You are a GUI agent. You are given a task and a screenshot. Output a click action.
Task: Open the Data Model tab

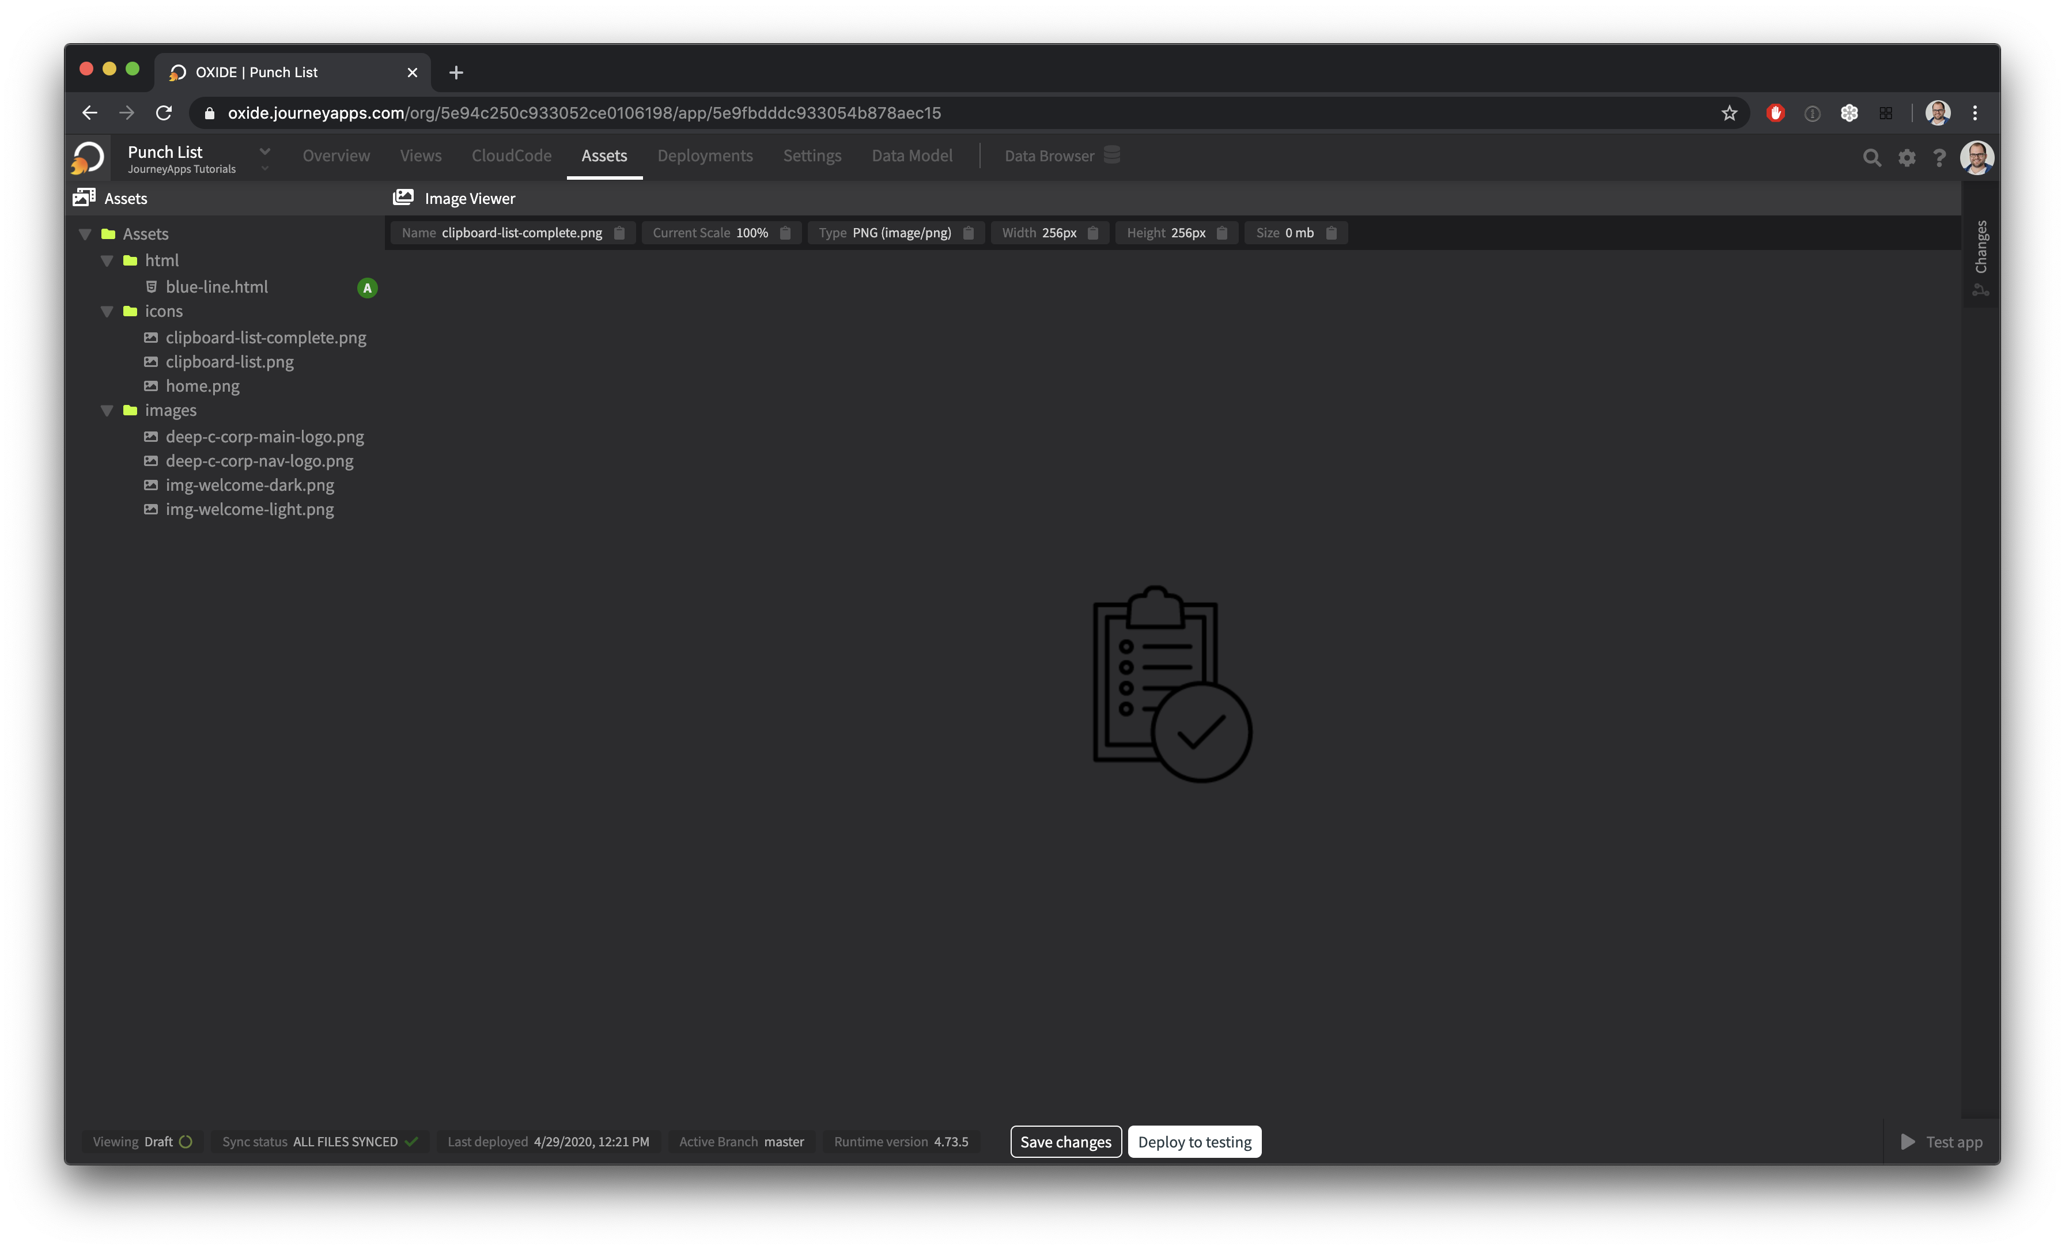pos(912,155)
